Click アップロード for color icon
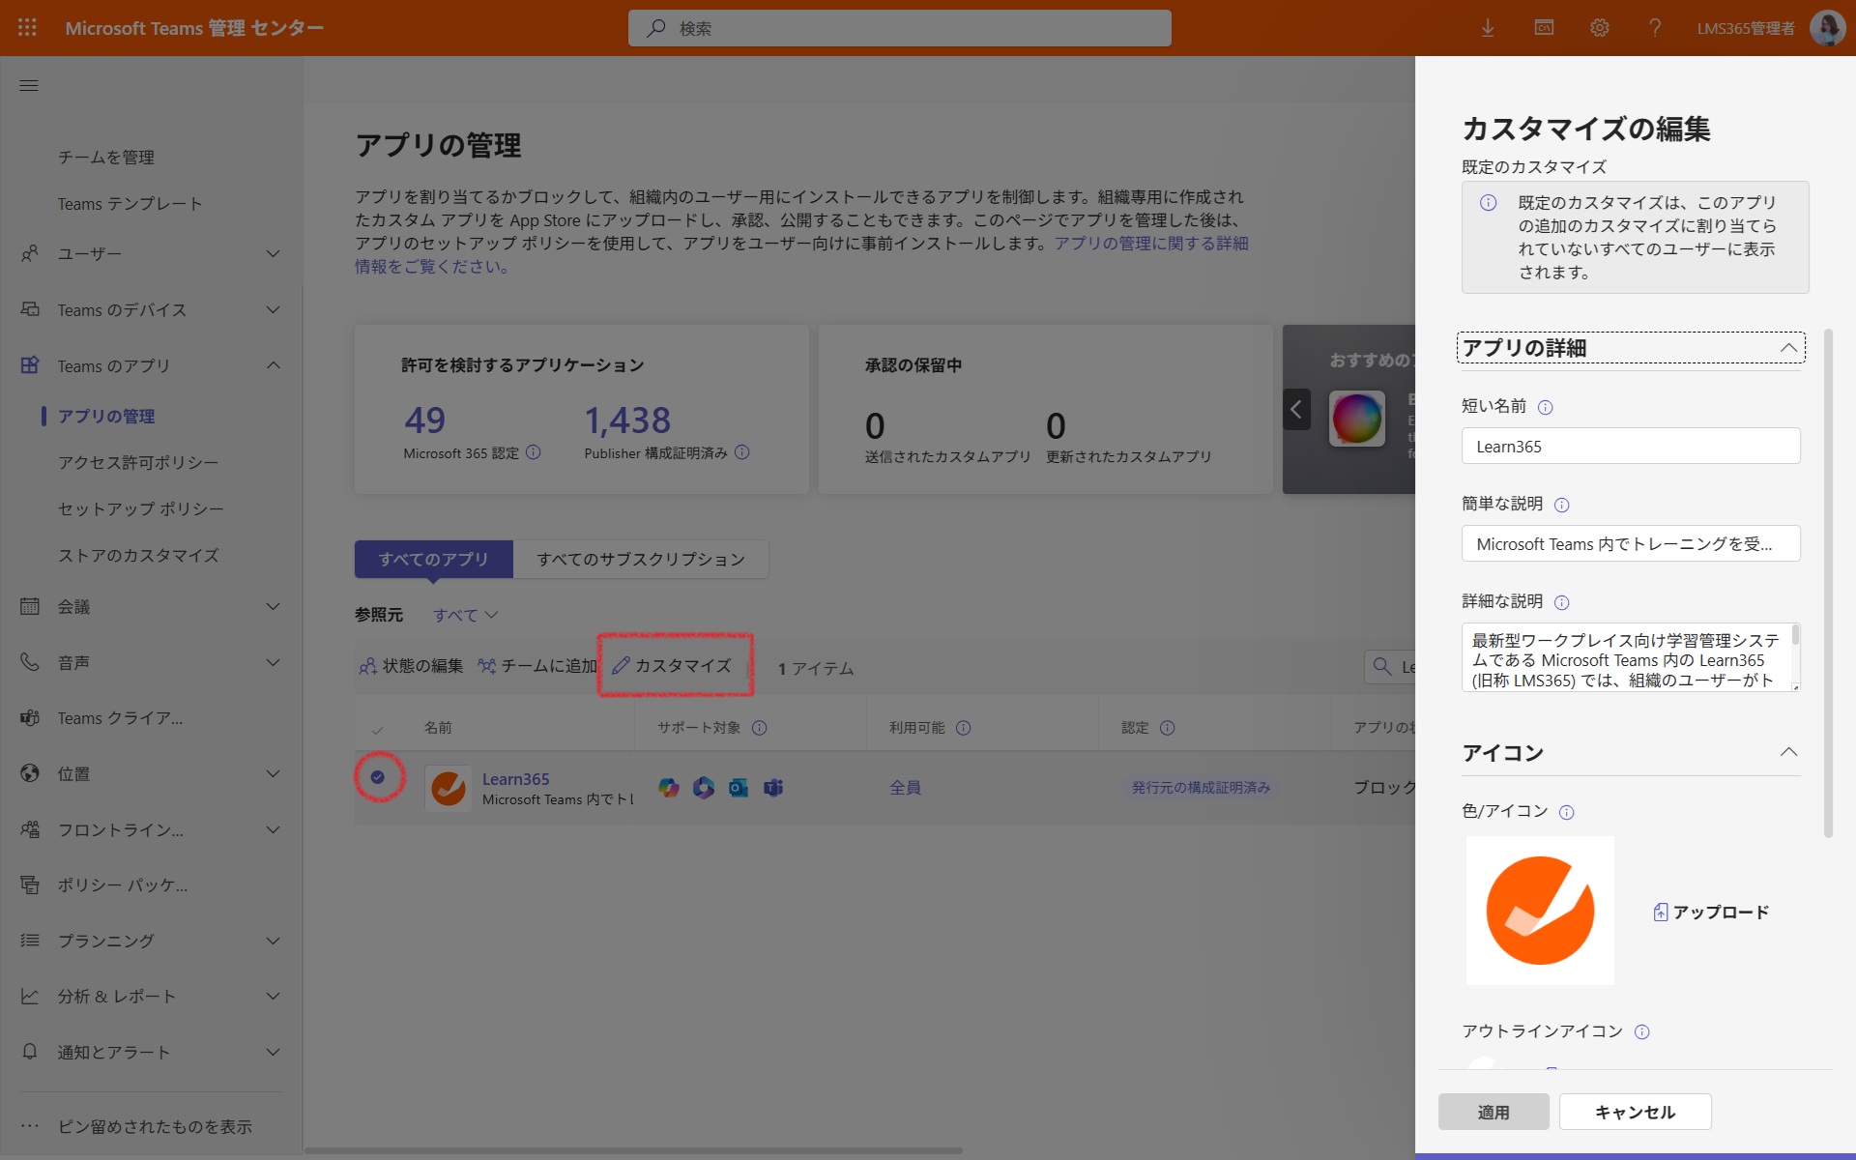Image resolution: width=1856 pixels, height=1160 pixels. (x=1711, y=912)
